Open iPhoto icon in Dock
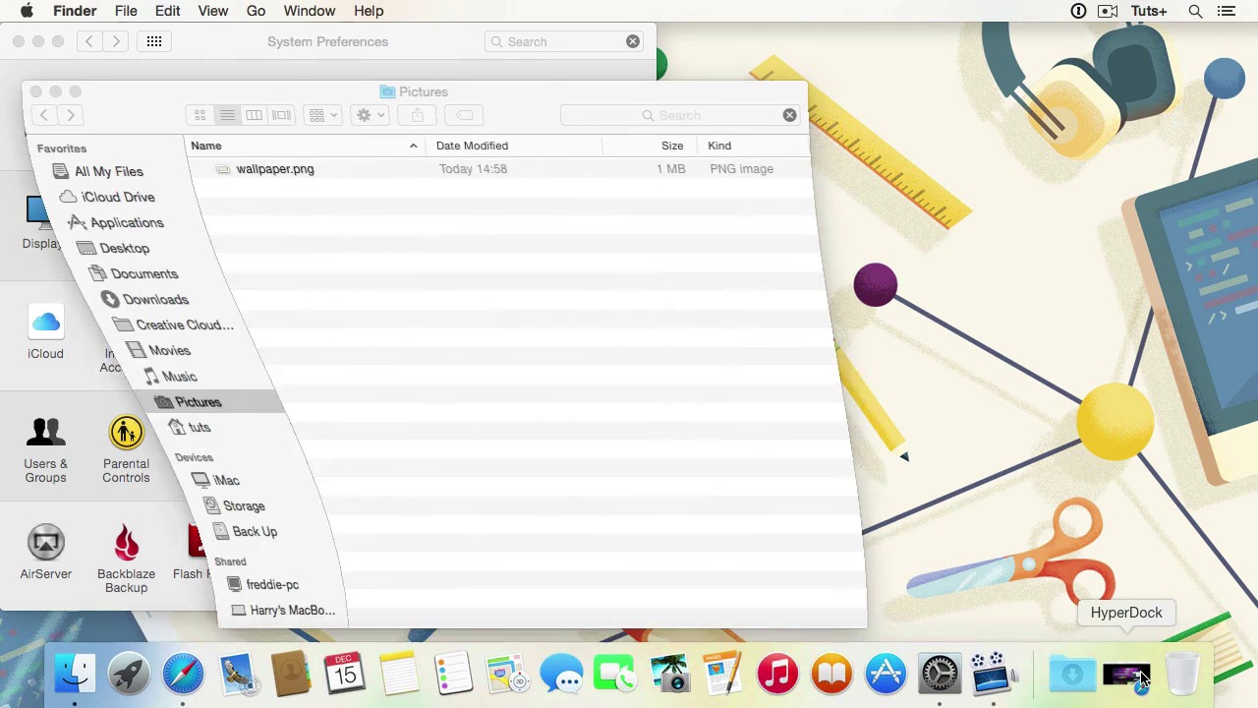1258x708 pixels. coord(669,675)
